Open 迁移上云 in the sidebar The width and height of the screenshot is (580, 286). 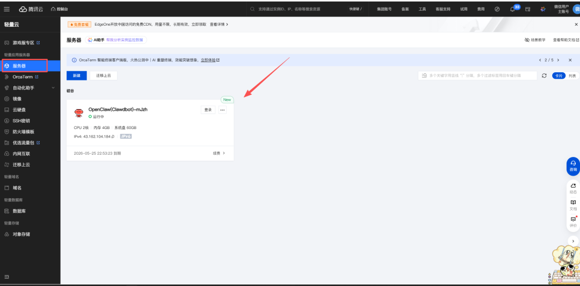pyautogui.click(x=21, y=164)
